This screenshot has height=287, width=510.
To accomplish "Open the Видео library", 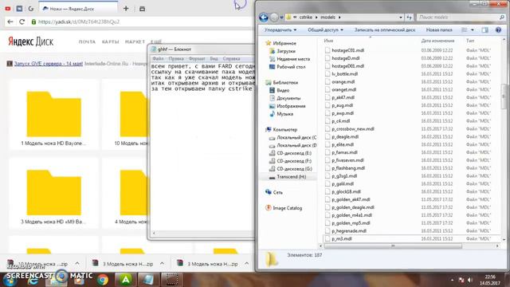I will point(283,90).
